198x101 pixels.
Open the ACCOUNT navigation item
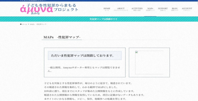(187, 9)
